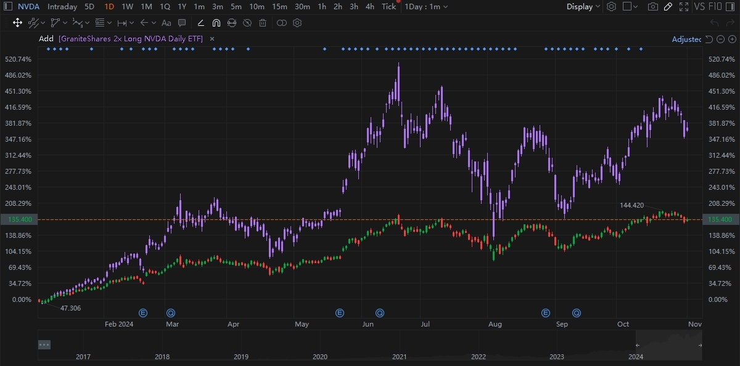The width and height of the screenshot is (740, 366).
Task: Click the Q earnings marker near June
Action: click(x=379, y=312)
